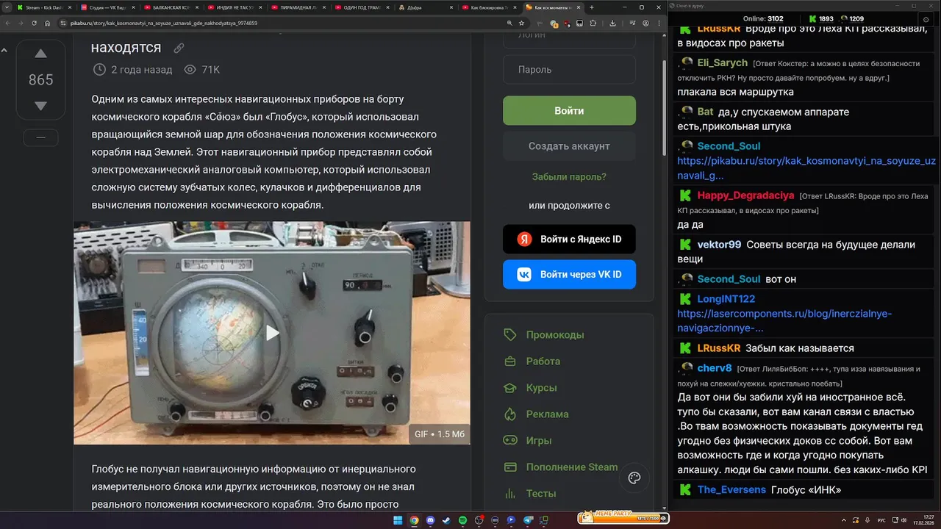
Task: Click username Happy_Degradaciya in chat
Action: (x=745, y=195)
